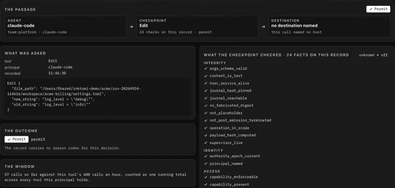The height and width of the screenshot is (188, 395).
Task: Click the 'The Passage' heading
Action: [x=20, y=9]
